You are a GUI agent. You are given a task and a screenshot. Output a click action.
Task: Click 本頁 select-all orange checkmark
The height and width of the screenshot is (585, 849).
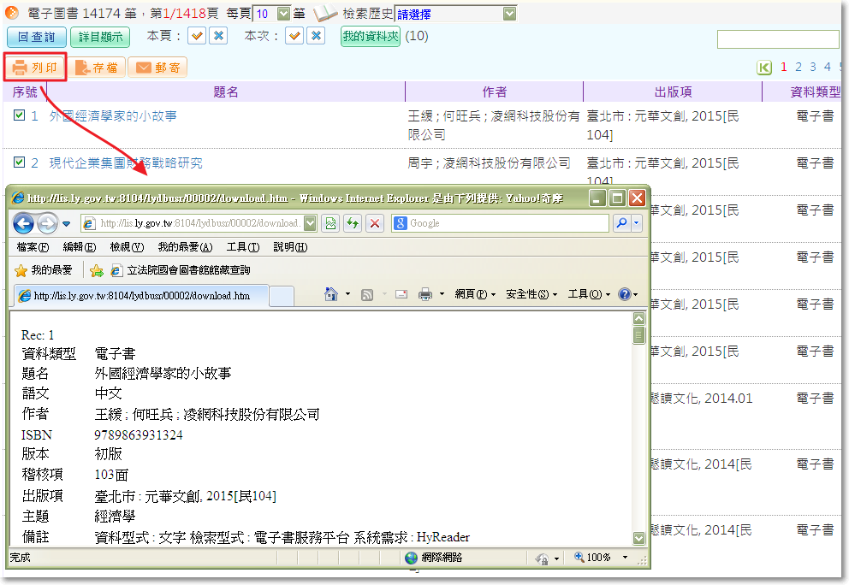197,36
